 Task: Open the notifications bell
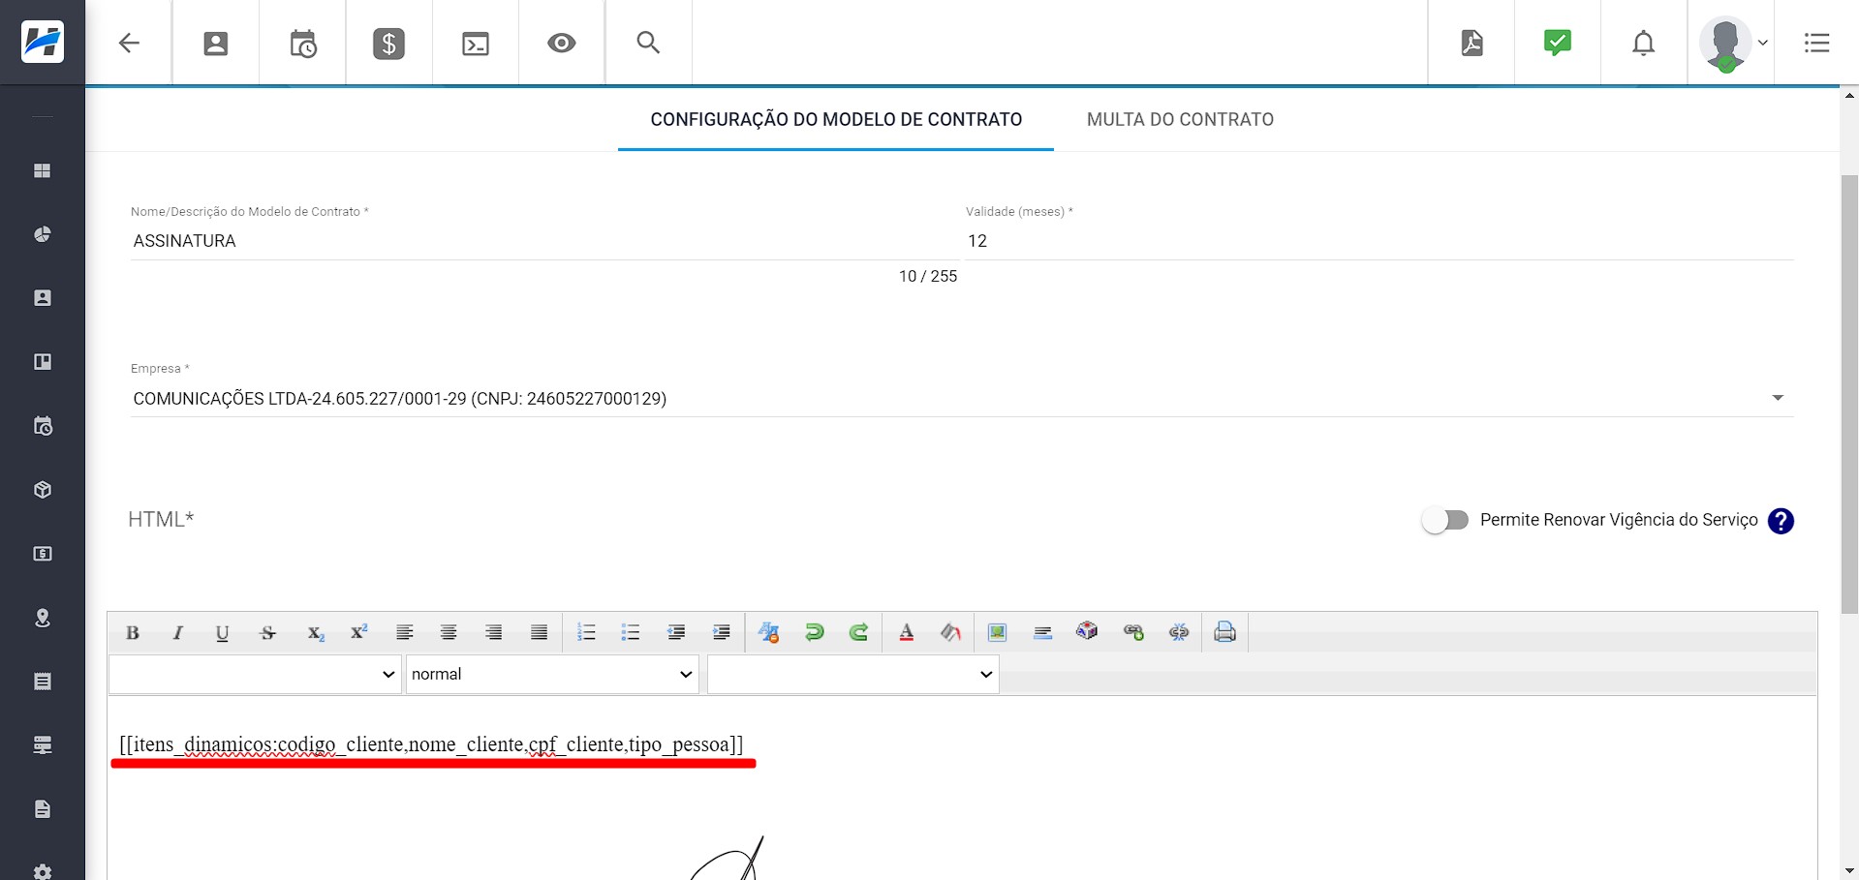coord(1643,43)
